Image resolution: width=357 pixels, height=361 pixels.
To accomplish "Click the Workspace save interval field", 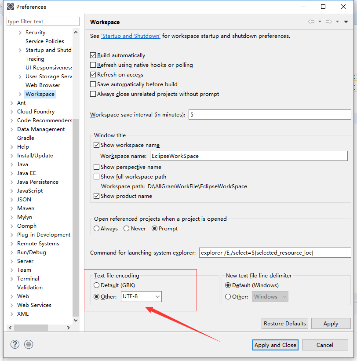I will (x=270, y=114).
